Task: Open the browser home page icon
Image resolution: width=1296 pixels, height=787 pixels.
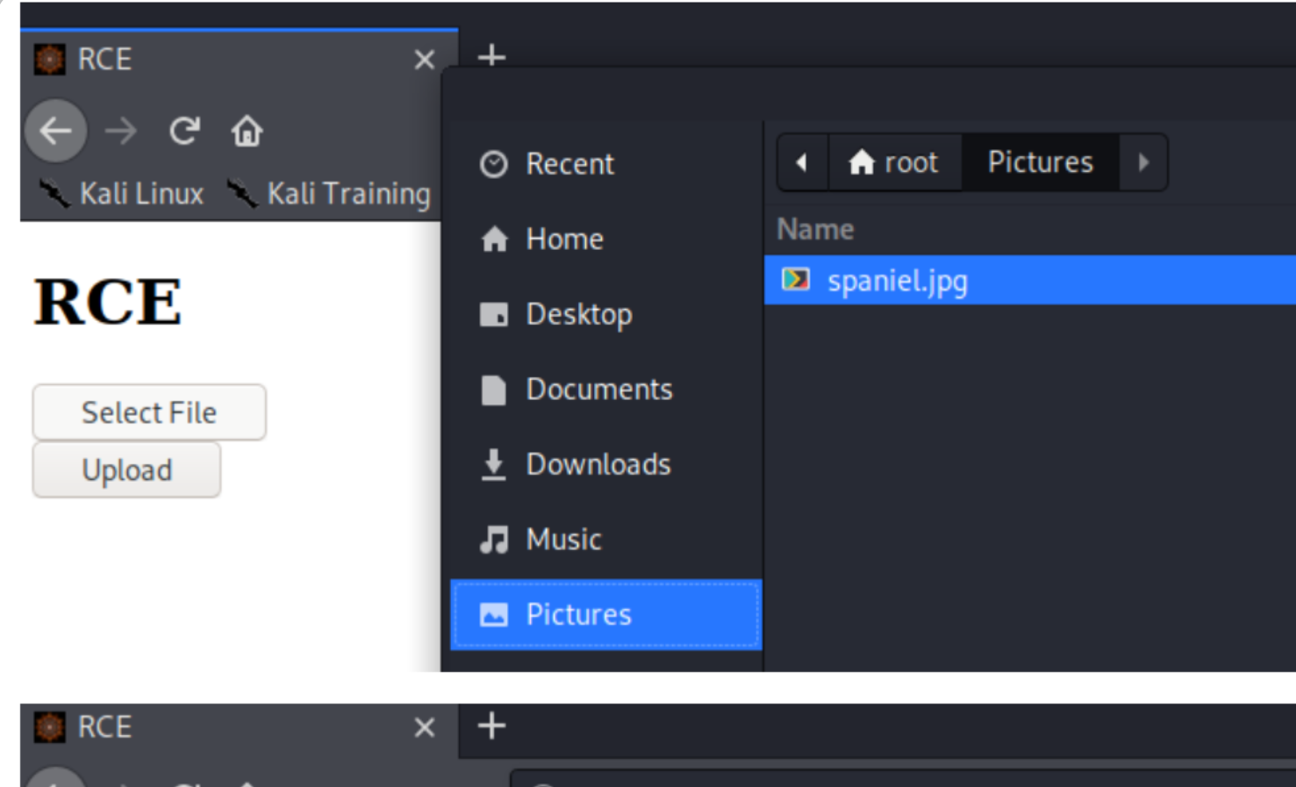Action: [x=247, y=132]
